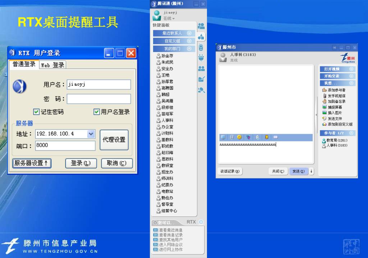Click the RTX logo icon in login dialog
This screenshot has height=258, width=368.
click(x=20, y=86)
